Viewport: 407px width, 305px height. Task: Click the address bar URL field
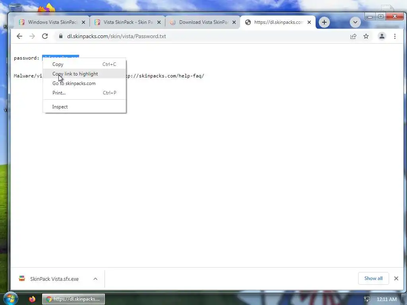(201, 36)
